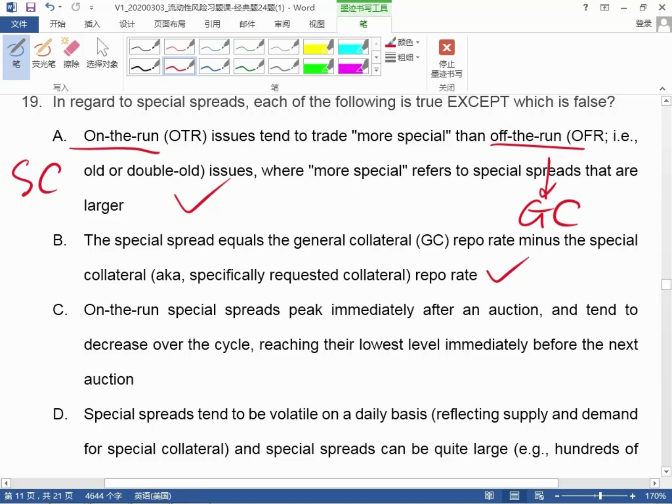Click the horizontal scrollbar thumb

coord(331,483)
